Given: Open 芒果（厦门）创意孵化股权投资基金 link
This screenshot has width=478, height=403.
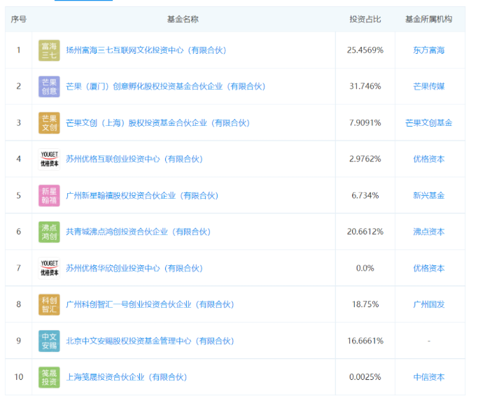Looking at the screenshot, I should [x=166, y=87].
